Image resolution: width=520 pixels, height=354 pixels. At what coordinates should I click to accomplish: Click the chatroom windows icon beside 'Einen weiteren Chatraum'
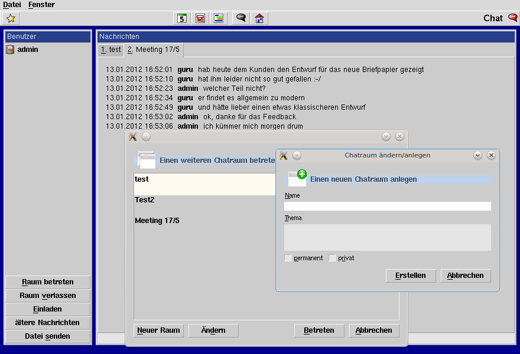147,160
